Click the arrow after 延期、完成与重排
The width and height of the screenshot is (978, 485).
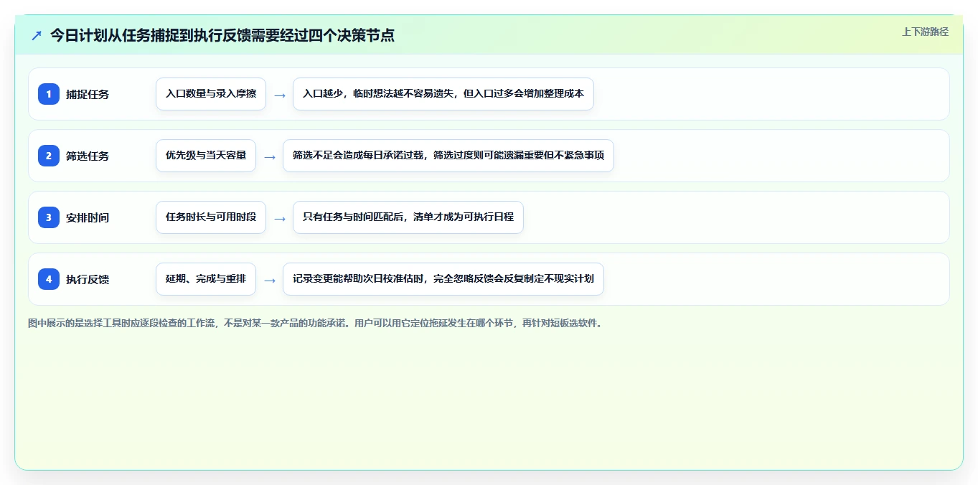point(270,280)
